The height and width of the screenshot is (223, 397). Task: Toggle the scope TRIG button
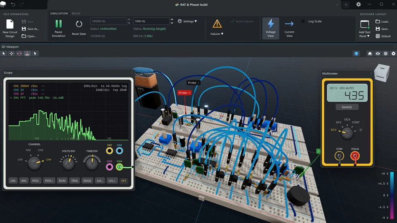[74, 180]
